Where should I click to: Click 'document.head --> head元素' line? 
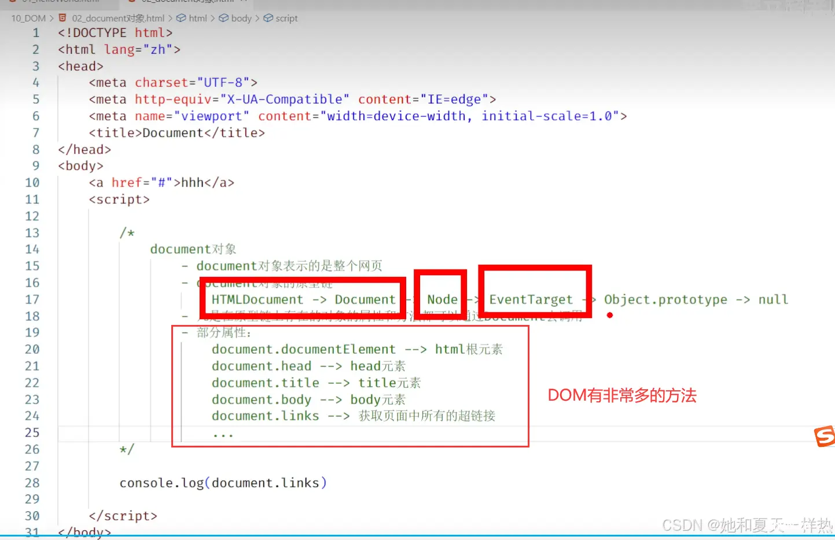coord(308,366)
